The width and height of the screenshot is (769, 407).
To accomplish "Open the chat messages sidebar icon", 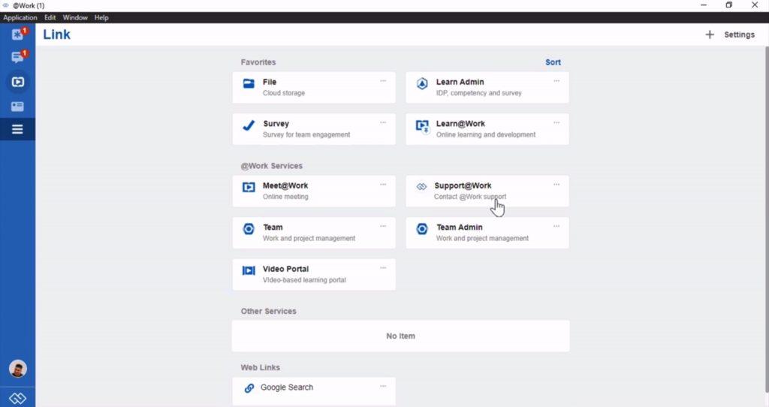I will 17,58.
